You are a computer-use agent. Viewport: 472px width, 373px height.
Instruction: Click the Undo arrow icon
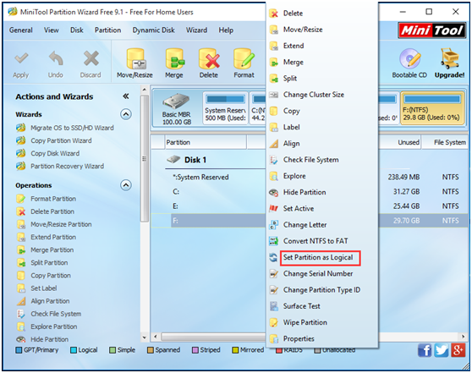[56, 58]
